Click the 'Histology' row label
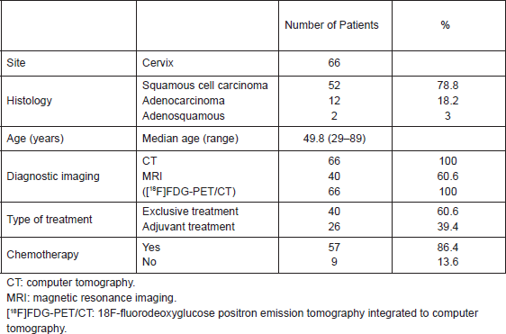The width and height of the screenshot is (506, 334). click(x=29, y=101)
